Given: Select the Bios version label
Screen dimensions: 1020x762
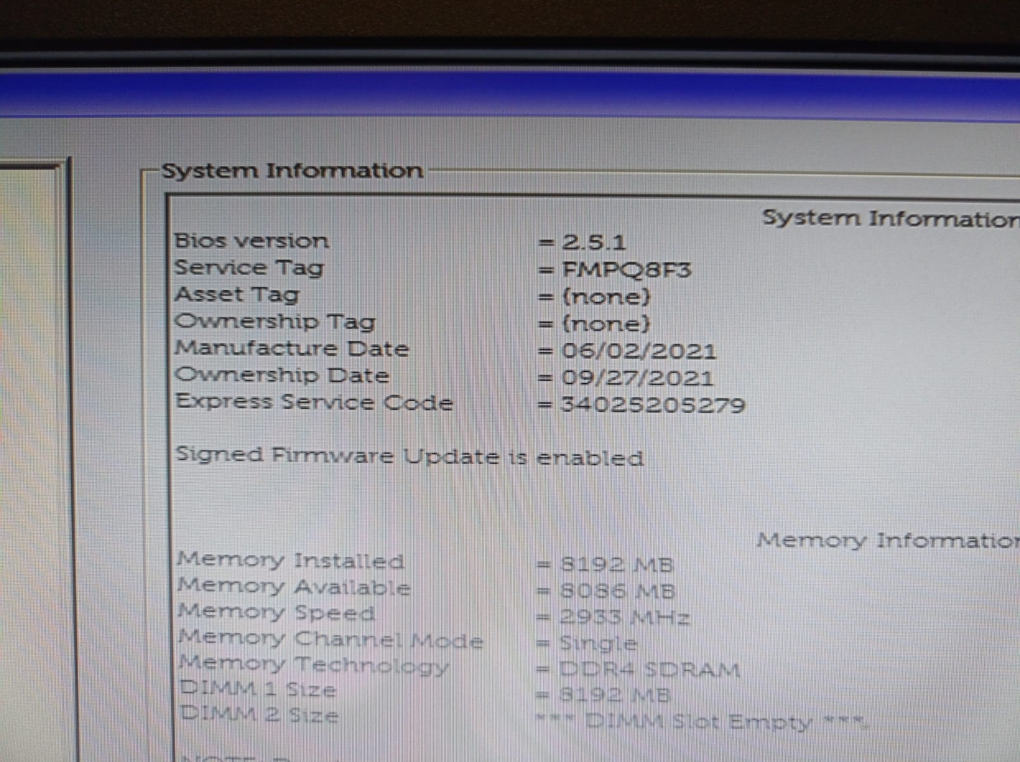Looking at the screenshot, I should click(x=251, y=241).
